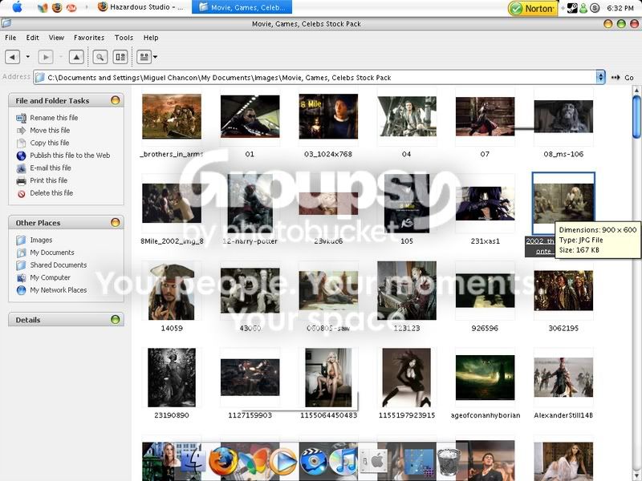Open Shared Documents in Other Places

coord(58,265)
